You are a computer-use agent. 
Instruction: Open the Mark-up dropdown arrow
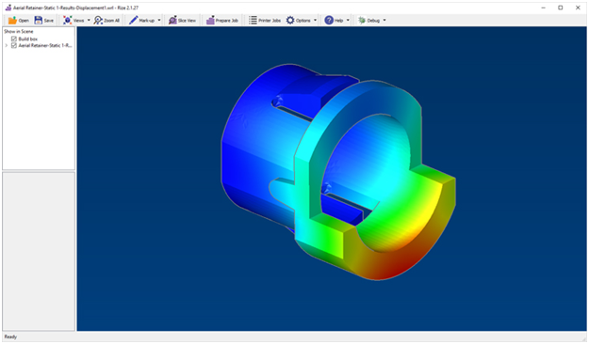coord(159,21)
